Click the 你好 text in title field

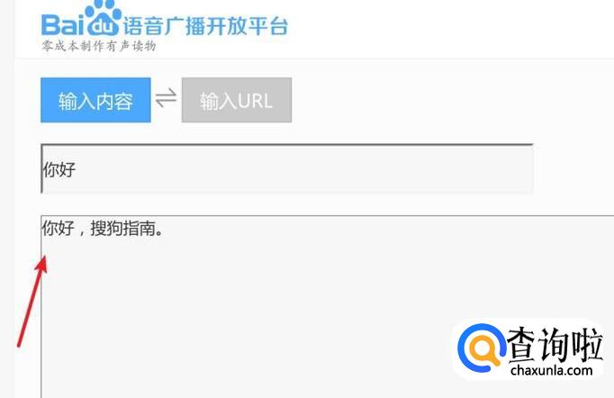[59, 170]
